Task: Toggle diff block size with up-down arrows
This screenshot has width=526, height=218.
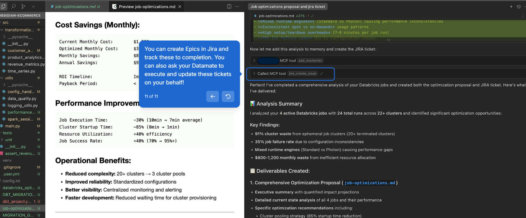Action: coord(523,16)
